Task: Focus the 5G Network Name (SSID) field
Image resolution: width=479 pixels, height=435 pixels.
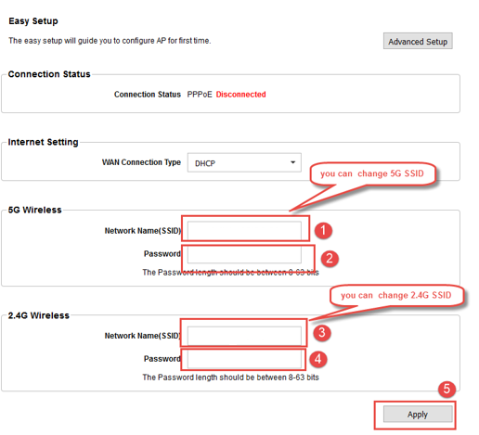Action: point(244,230)
